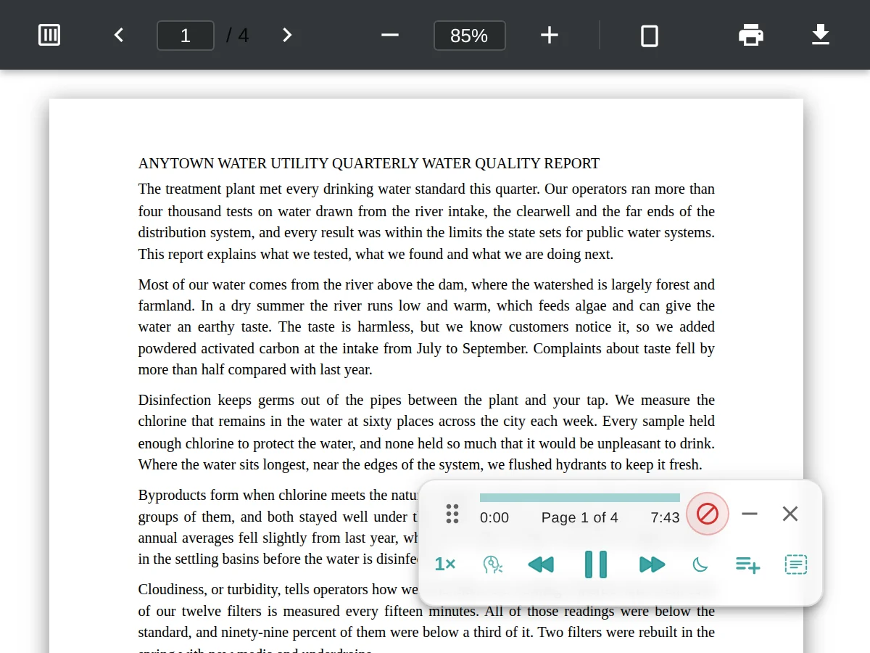Viewport: 870px width, 653px height.
Task: Close the read-aloud player widget
Action: point(790,514)
